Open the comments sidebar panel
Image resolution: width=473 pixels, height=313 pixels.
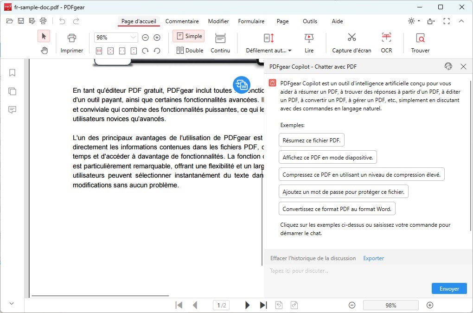pyautogui.click(x=12, y=109)
